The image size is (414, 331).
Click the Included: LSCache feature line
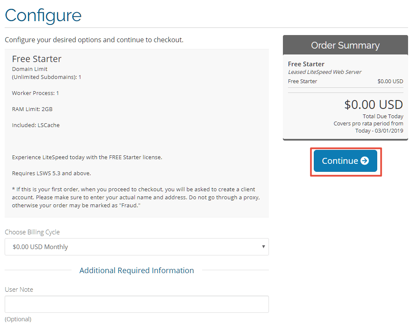(36, 125)
